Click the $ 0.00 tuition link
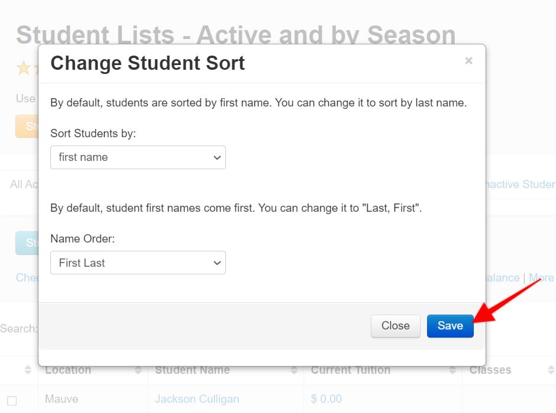The height and width of the screenshot is (413, 556). click(327, 399)
